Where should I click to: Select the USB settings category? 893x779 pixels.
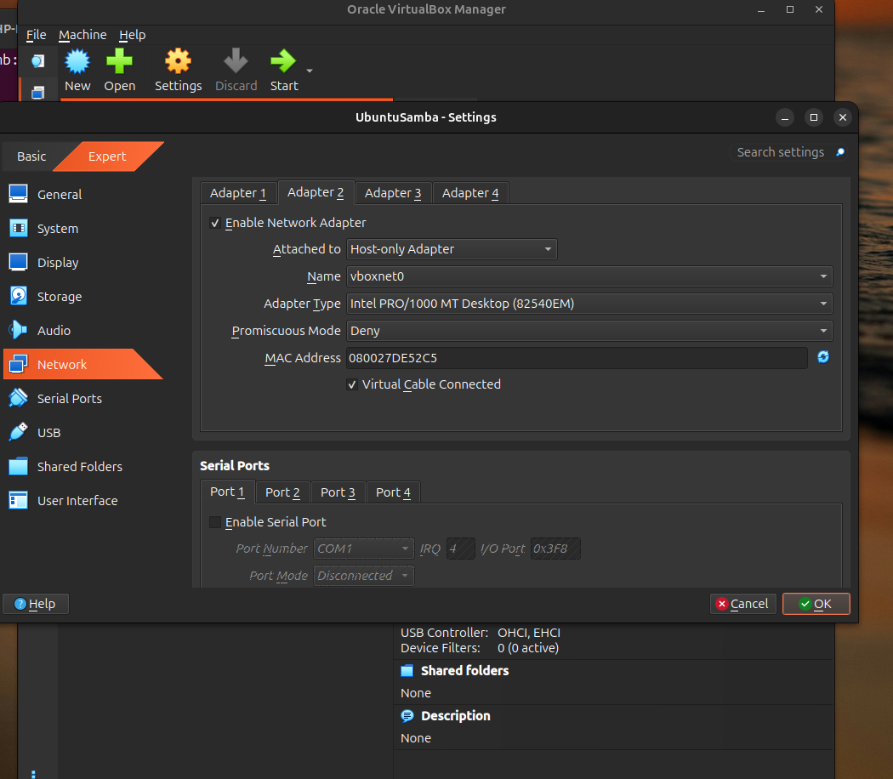point(48,433)
